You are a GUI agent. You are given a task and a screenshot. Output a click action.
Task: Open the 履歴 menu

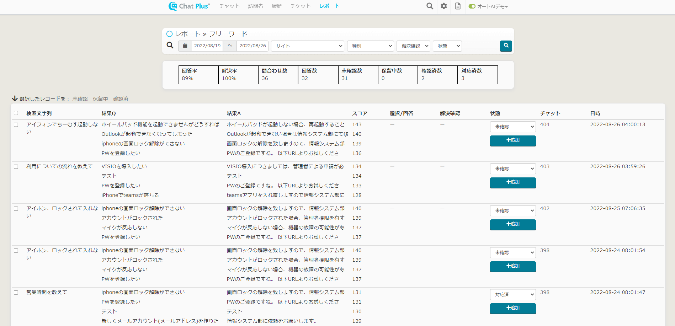(277, 6)
